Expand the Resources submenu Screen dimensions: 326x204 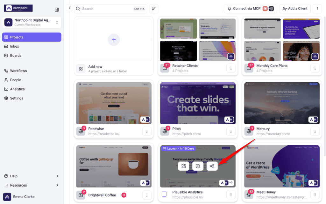point(32,185)
